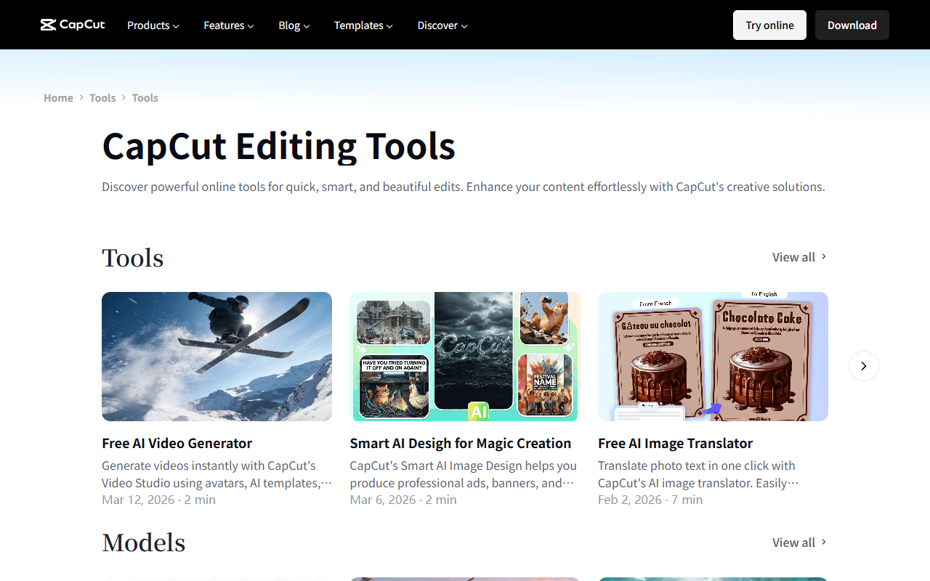Click the next arrow on Tools carousel
Viewport: 930px width, 581px height.
click(864, 366)
